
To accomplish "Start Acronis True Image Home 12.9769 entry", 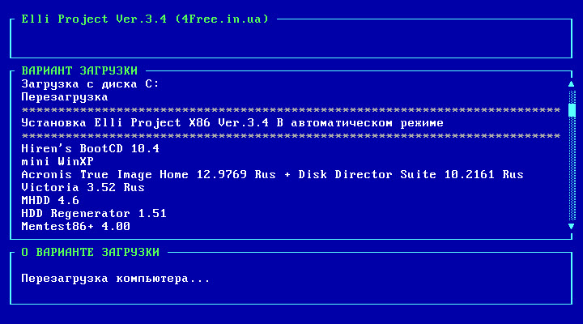I will point(273,174).
